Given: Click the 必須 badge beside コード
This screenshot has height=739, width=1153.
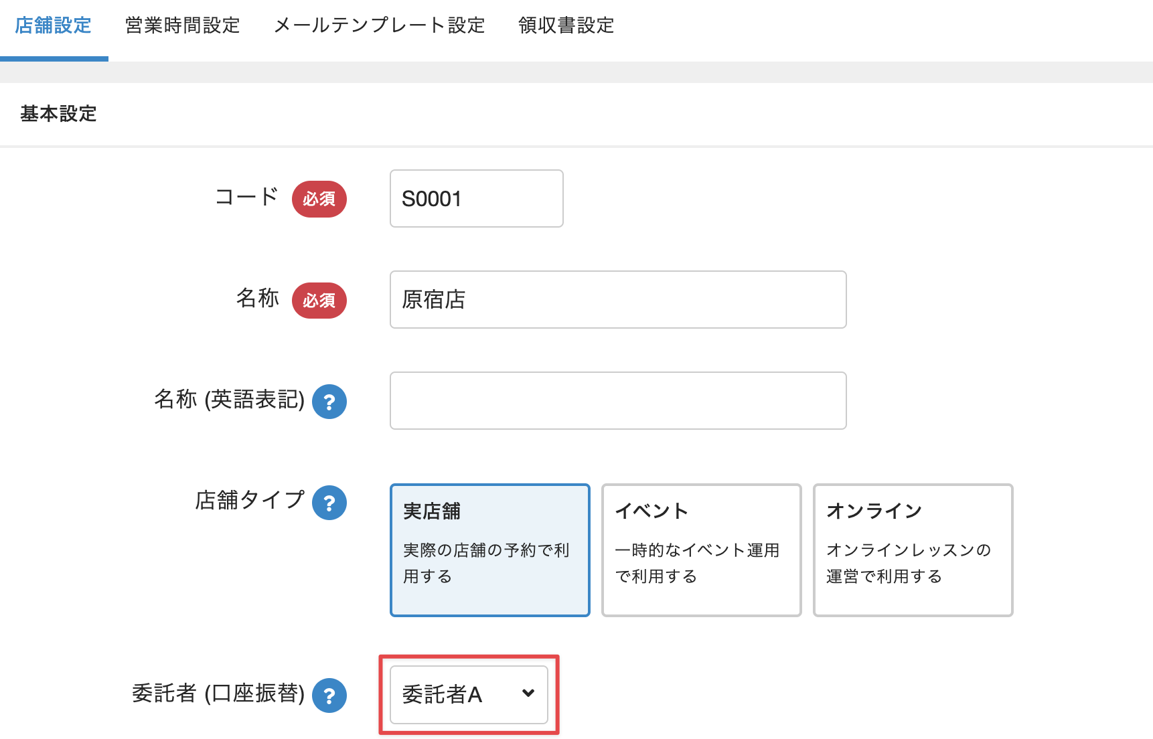Looking at the screenshot, I should pyautogui.click(x=319, y=199).
